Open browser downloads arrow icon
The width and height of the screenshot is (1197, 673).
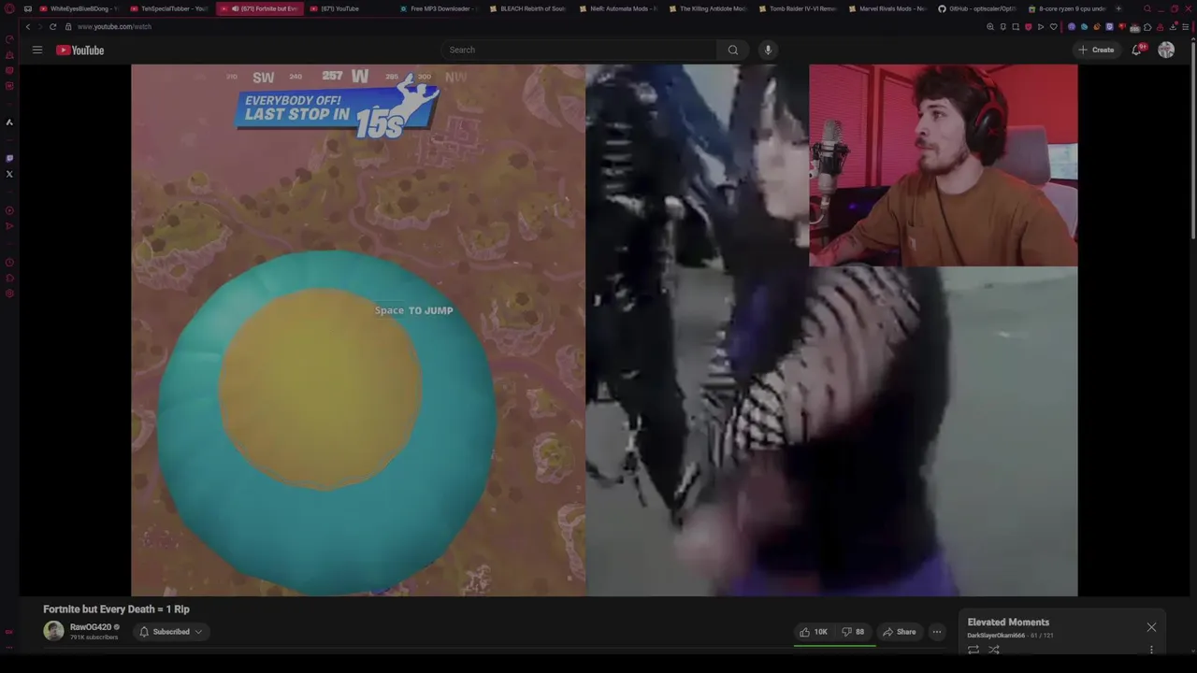(1173, 26)
